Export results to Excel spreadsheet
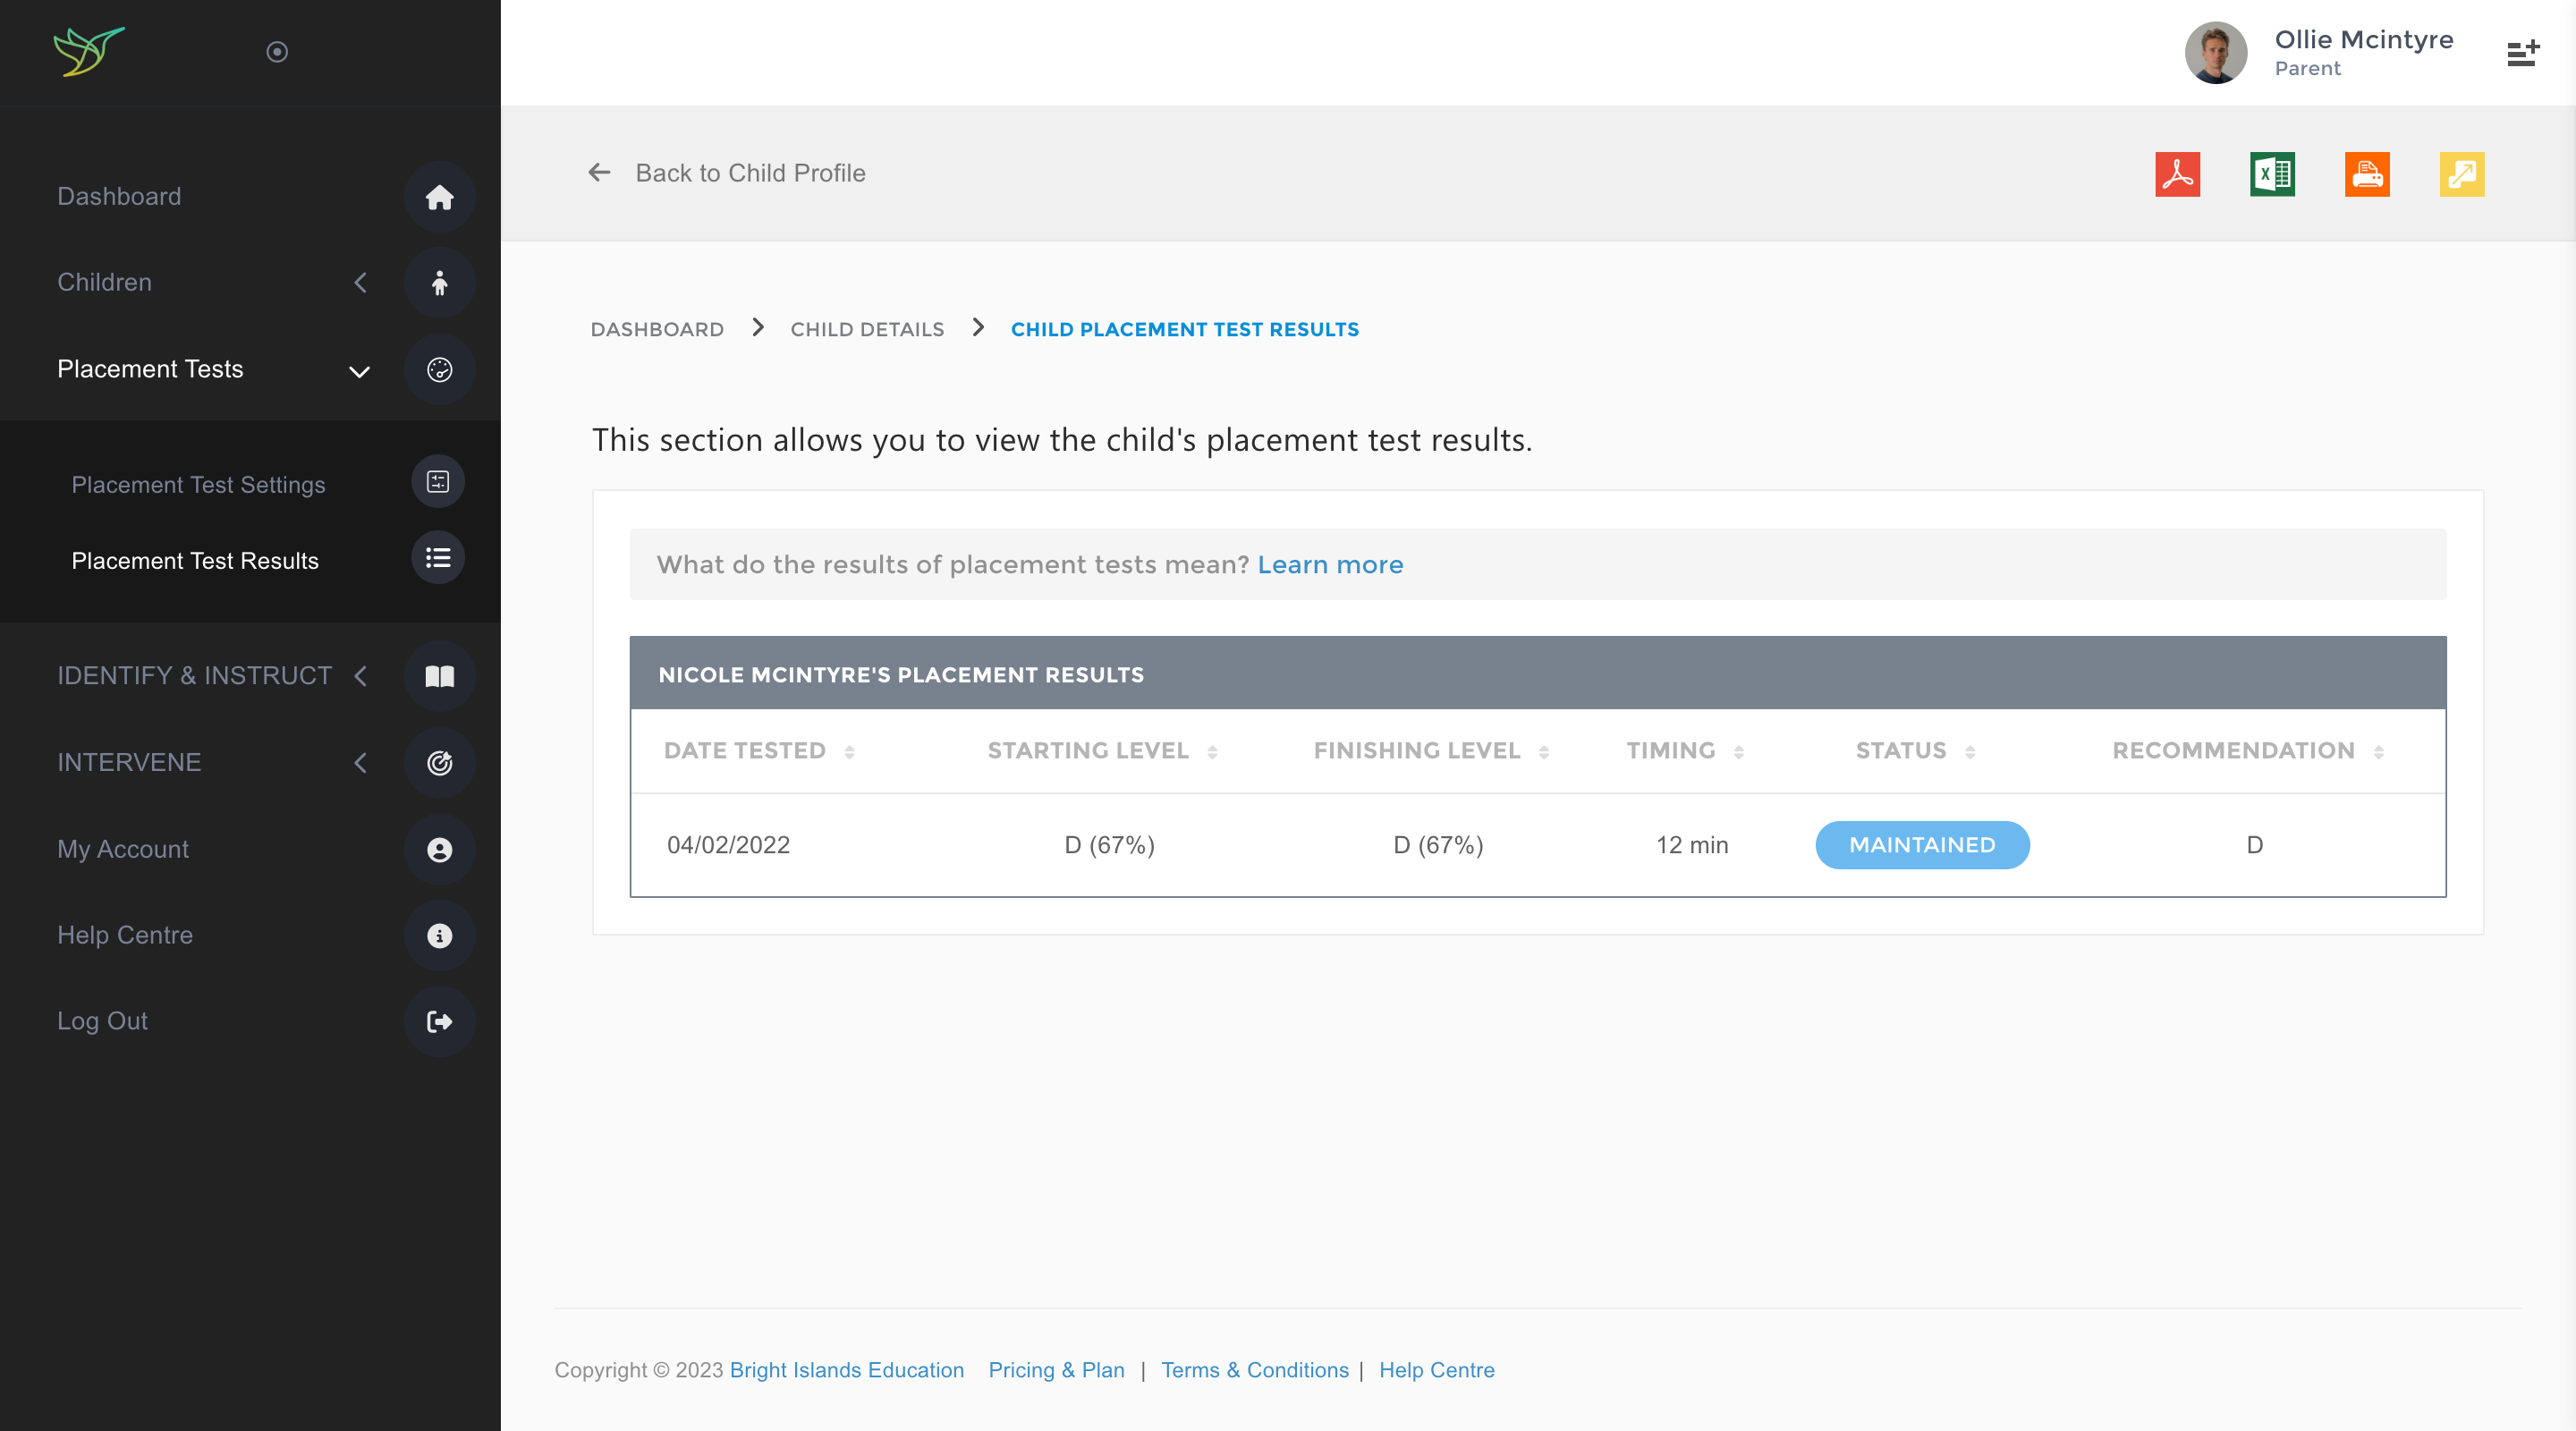 (2272, 174)
